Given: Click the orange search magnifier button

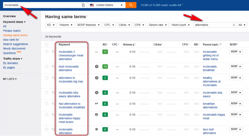Looking at the screenshot, I should pos(131,5).
